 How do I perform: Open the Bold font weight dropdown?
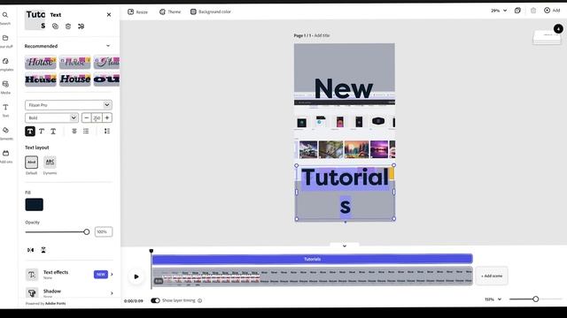coord(51,117)
